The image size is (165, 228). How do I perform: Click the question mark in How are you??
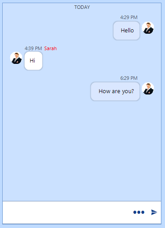click(133, 91)
